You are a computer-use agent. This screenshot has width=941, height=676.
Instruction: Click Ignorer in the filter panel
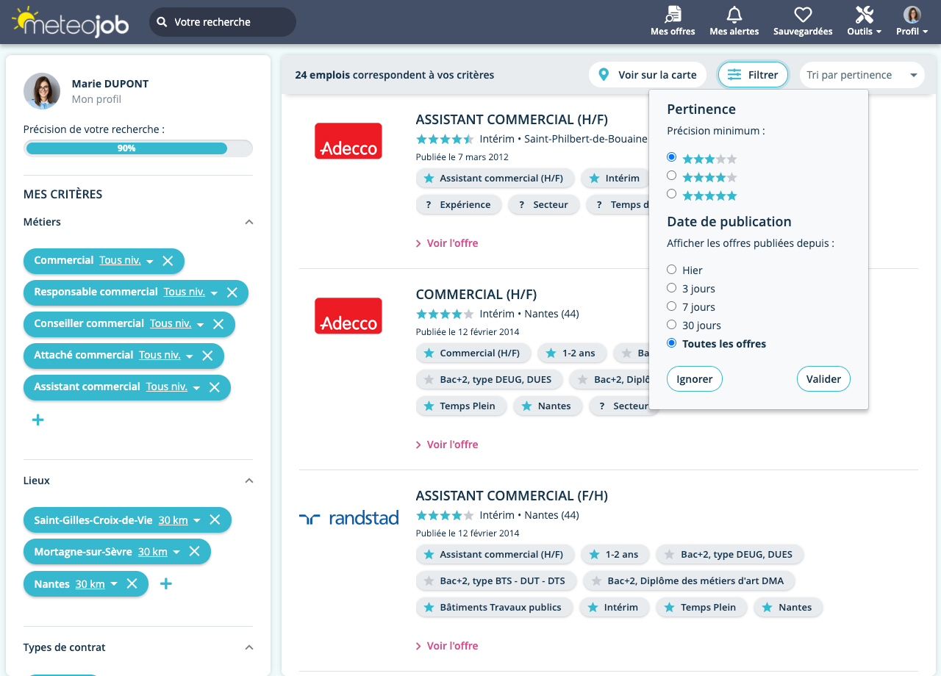[x=695, y=379]
